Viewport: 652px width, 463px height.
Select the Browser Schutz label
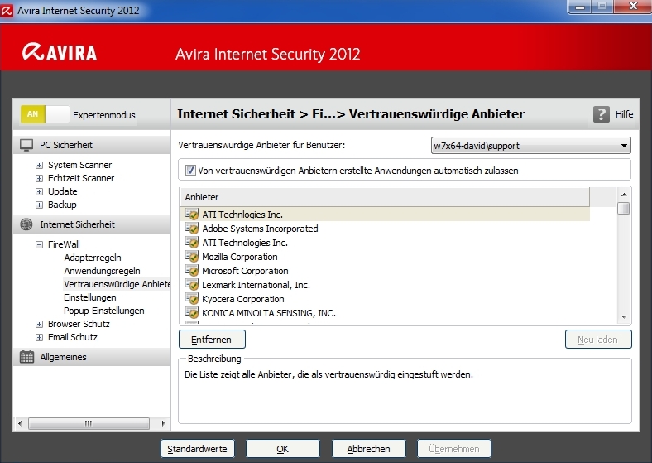(x=79, y=325)
